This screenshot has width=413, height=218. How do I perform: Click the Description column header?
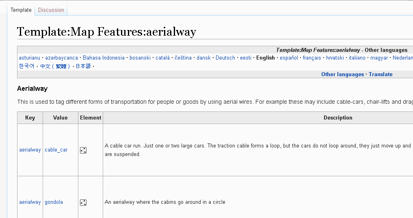coord(338,118)
